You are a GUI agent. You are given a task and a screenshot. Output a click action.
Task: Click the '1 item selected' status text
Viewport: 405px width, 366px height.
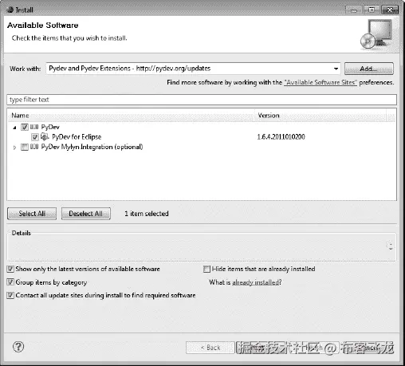(147, 214)
